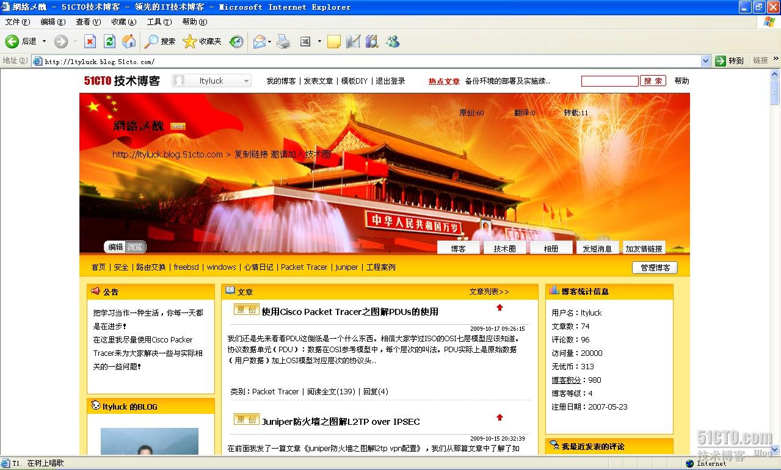Image resolution: width=781 pixels, height=470 pixels.
Task: Click the 模板DIY link
Action: [354, 81]
